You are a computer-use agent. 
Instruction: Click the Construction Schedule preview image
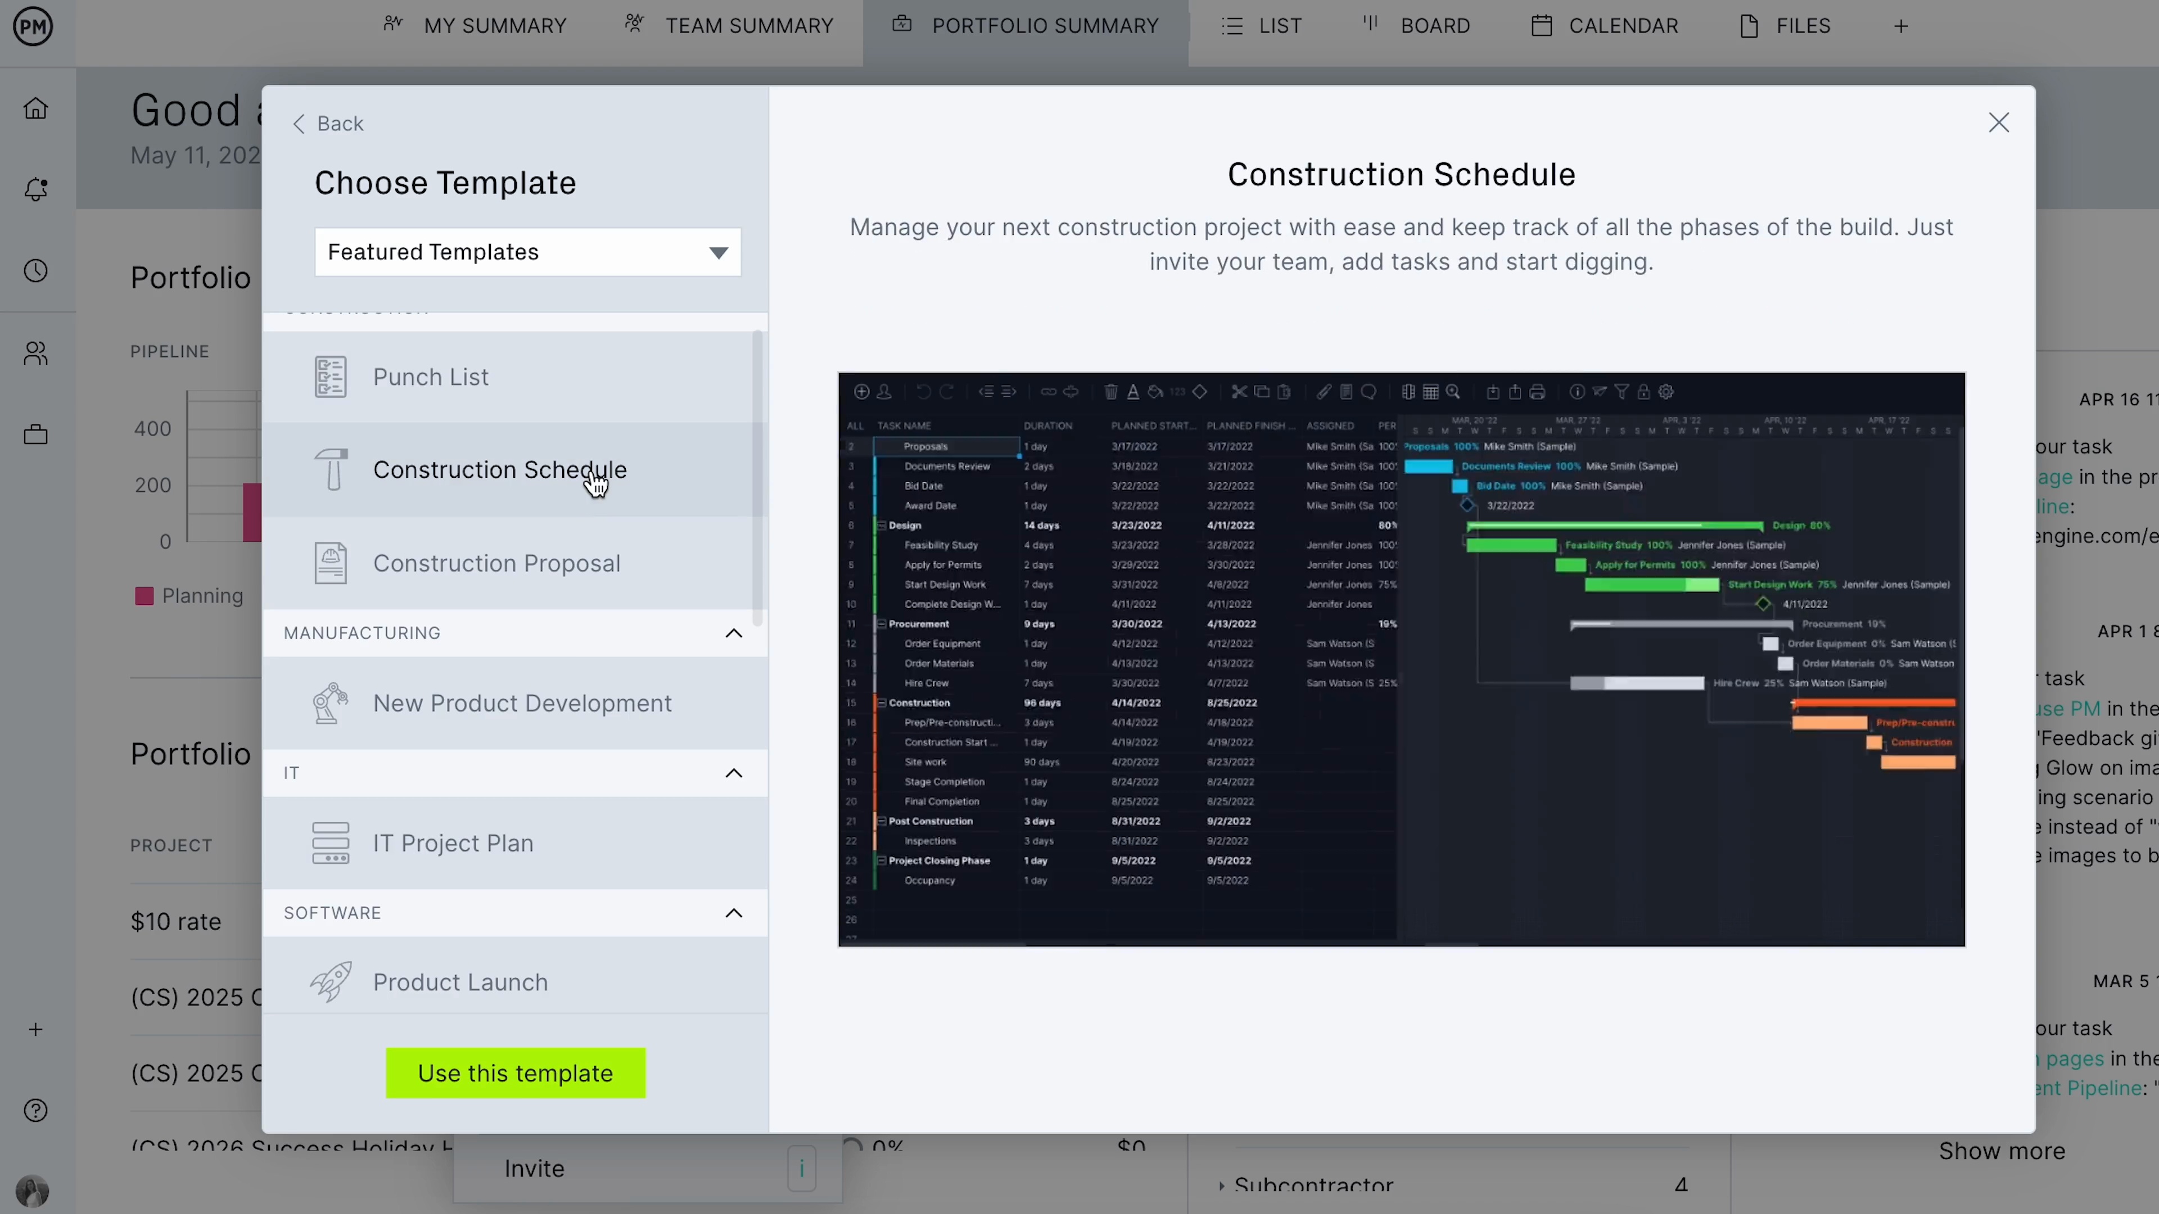click(1401, 660)
